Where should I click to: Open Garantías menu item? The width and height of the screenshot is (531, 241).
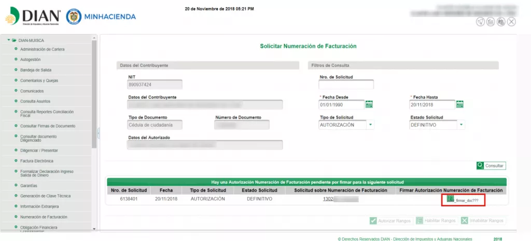pos(29,186)
